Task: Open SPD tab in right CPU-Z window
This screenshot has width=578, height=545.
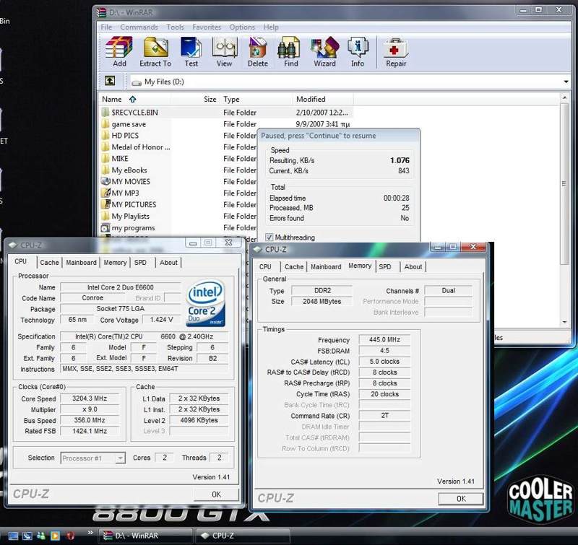Action: pos(385,266)
